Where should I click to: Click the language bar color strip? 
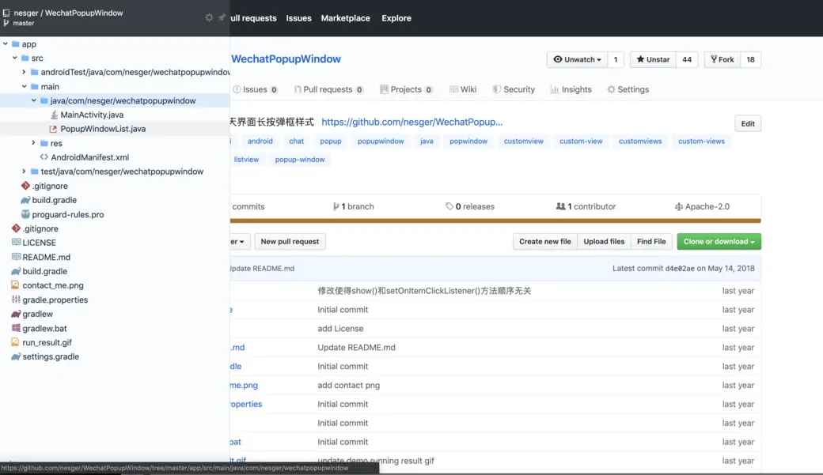tap(495, 221)
